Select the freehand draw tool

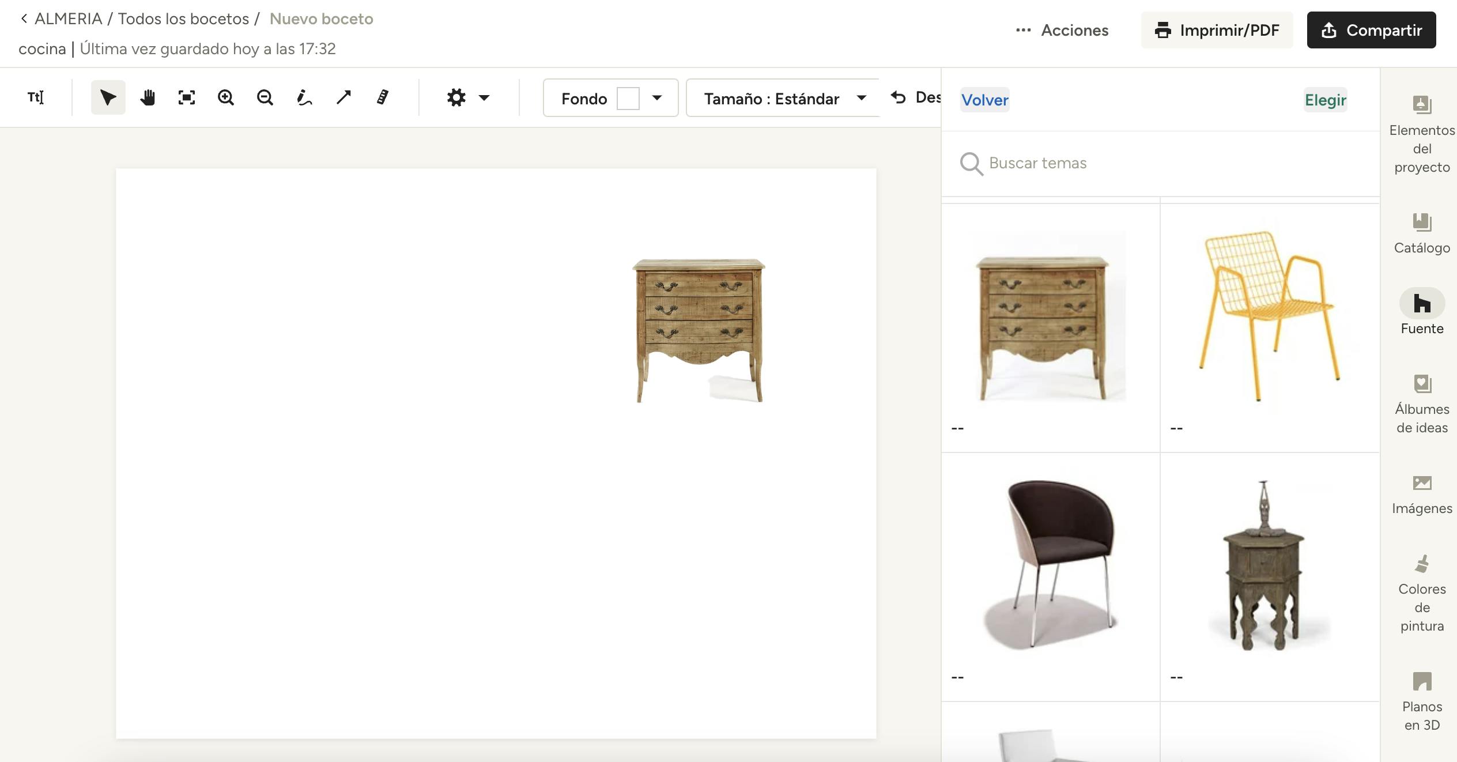point(304,97)
